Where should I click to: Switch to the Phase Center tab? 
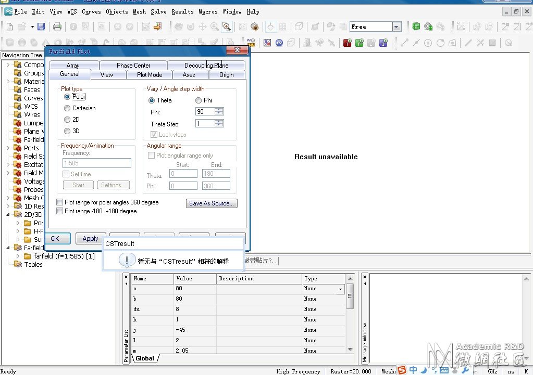point(133,65)
